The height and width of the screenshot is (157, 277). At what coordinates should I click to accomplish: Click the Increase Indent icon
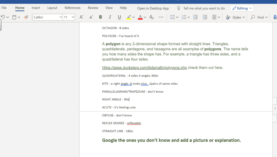coord(205,17)
